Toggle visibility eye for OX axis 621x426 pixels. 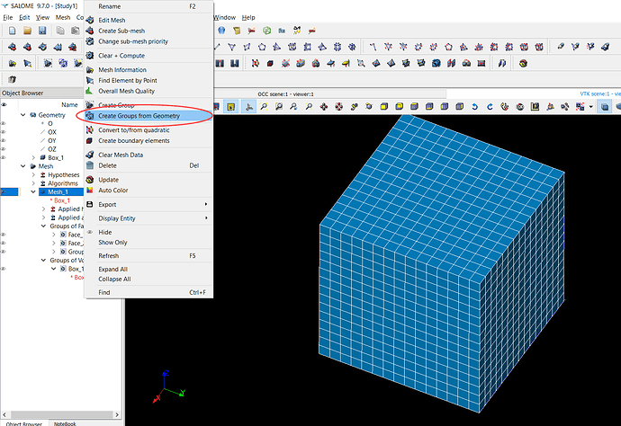(4, 132)
